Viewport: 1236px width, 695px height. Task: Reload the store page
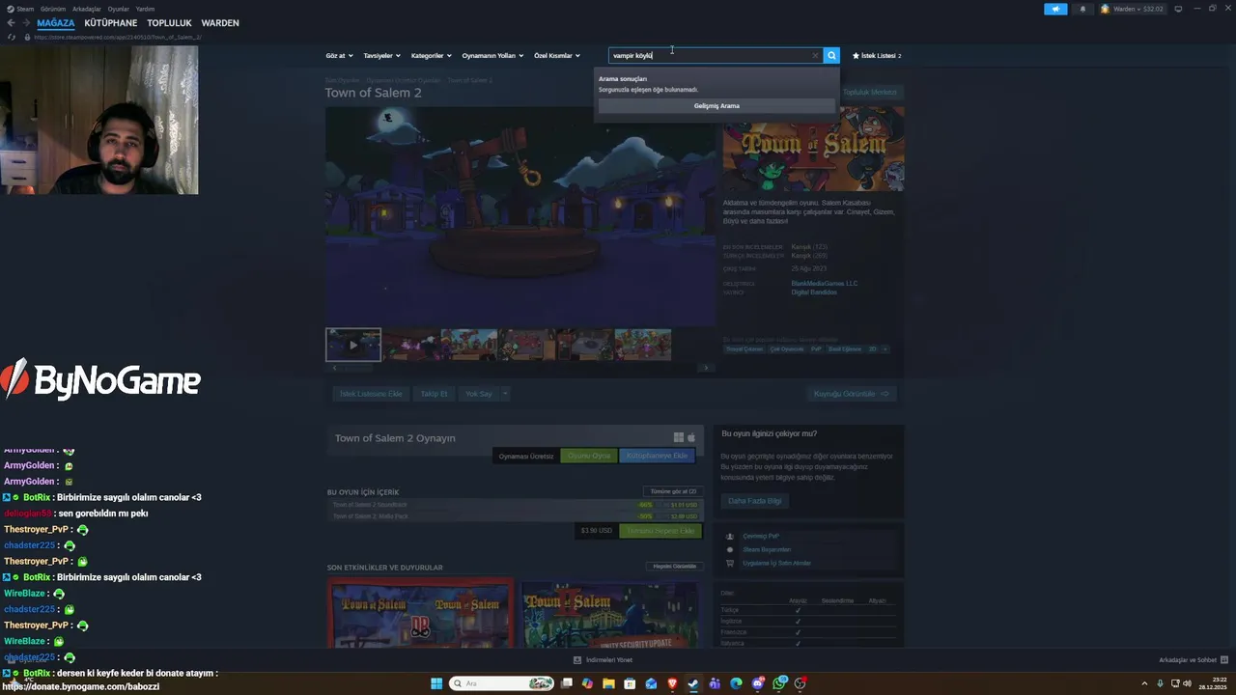click(x=12, y=37)
